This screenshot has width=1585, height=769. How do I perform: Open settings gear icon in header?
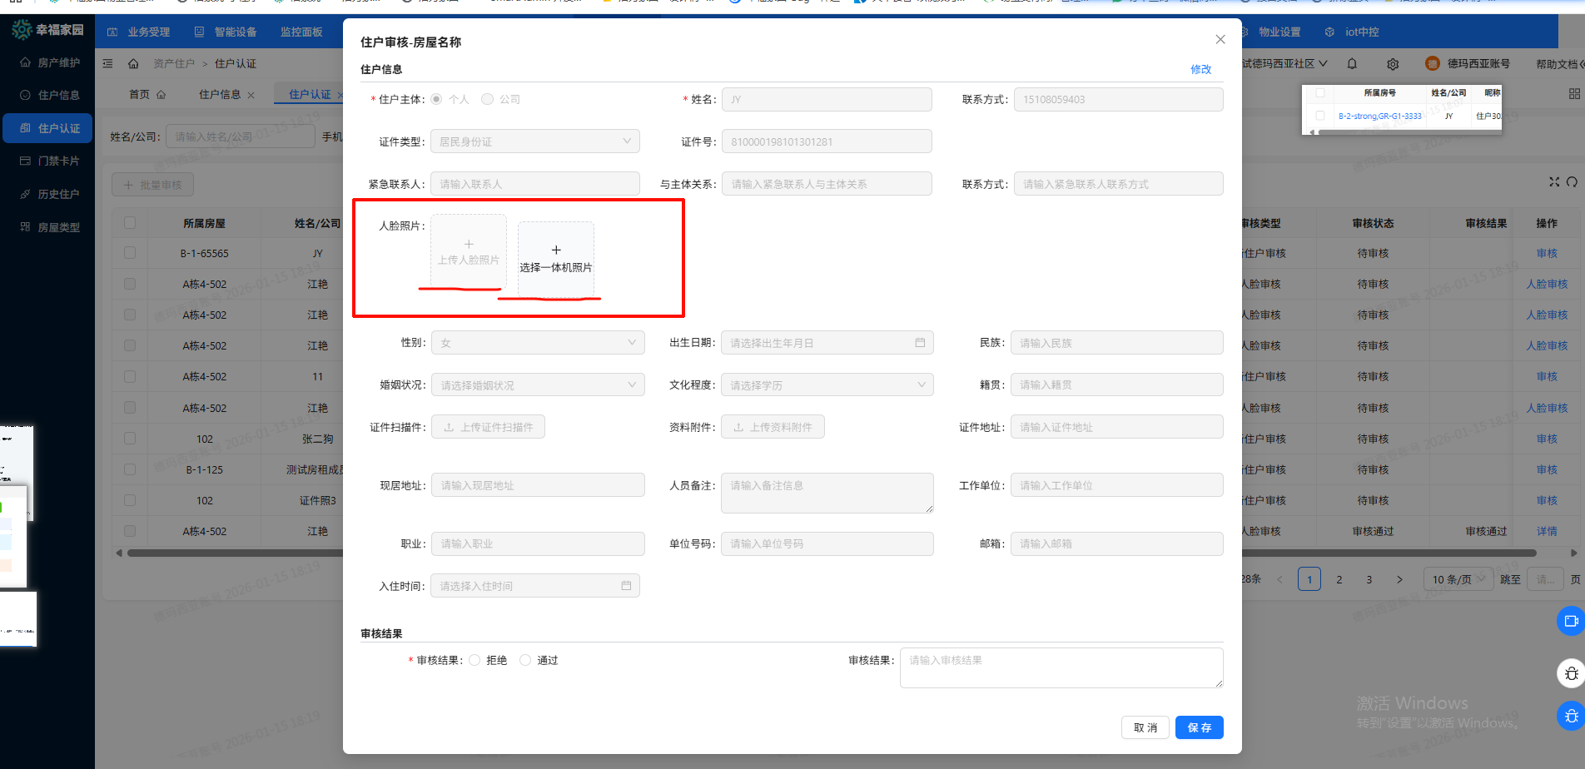coord(1393,64)
